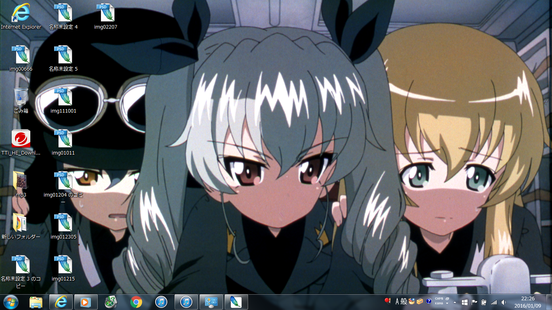
Task: Restore the language bar using its restore icon
Action: click(x=447, y=299)
